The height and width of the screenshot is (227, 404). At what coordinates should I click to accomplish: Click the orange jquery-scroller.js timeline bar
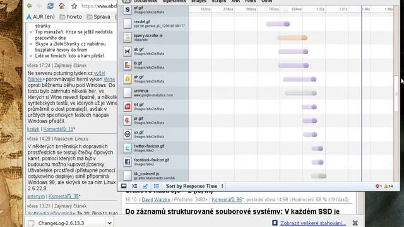[292, 38]
